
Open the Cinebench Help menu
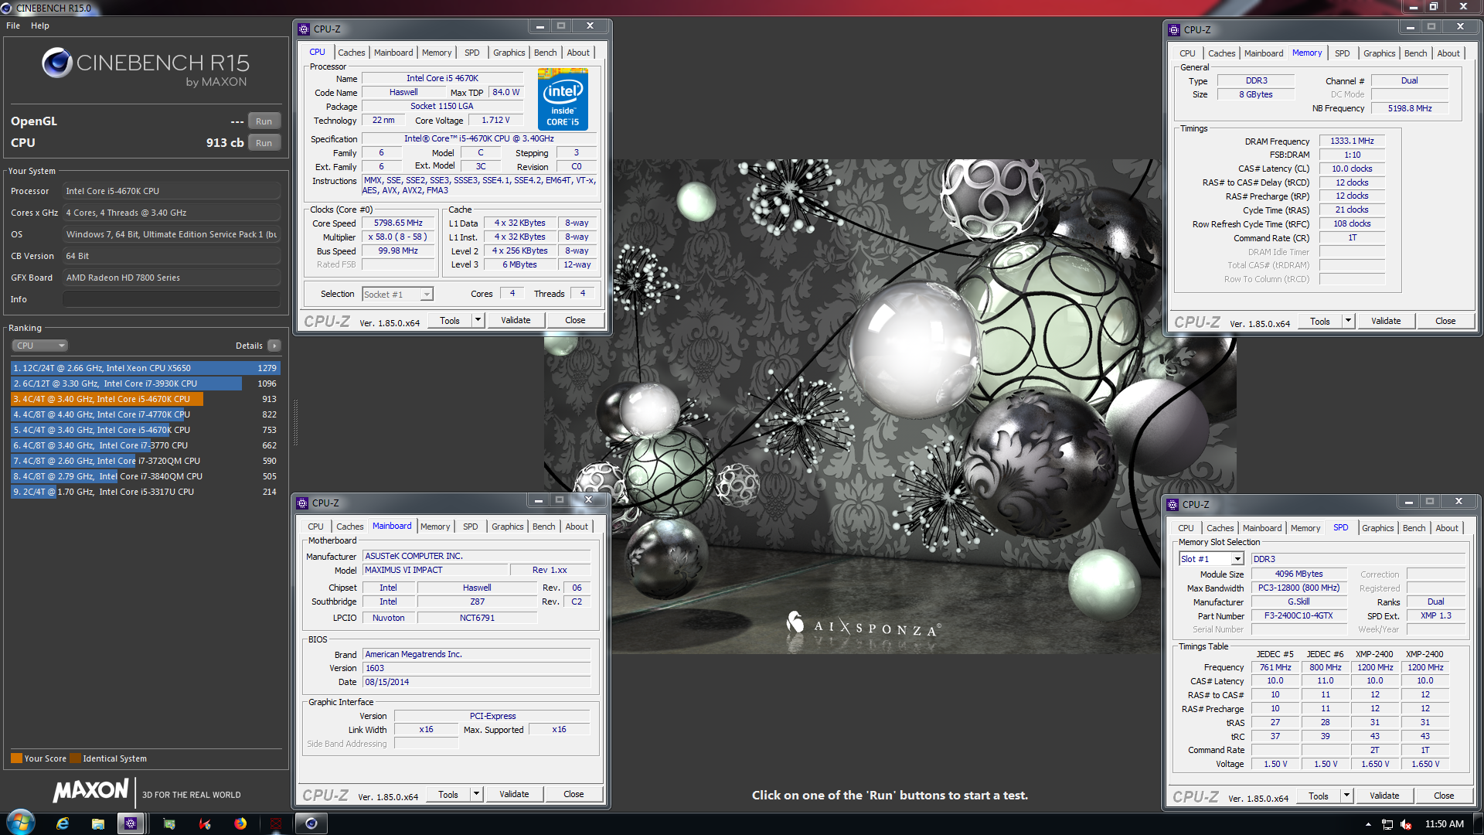[x=40, y=26]
